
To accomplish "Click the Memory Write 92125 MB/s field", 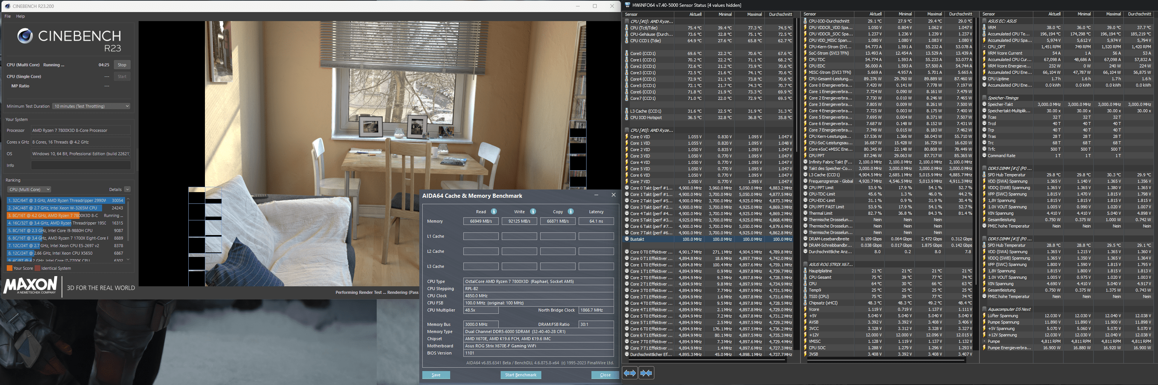I will point(519,221).
